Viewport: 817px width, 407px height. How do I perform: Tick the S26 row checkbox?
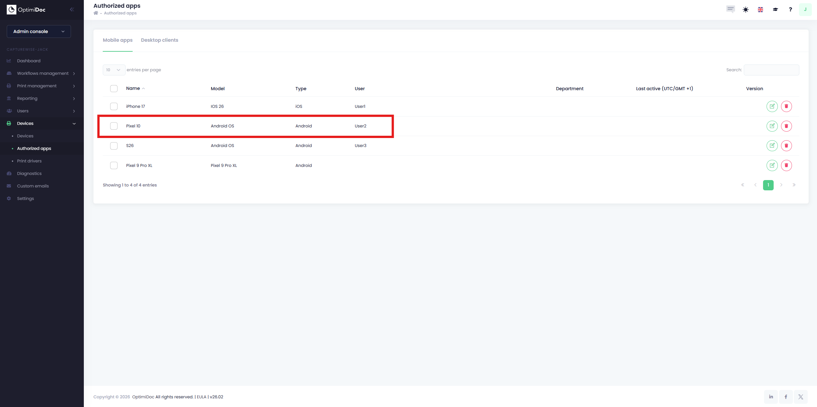pyautogui.click(x=114, y=146)
